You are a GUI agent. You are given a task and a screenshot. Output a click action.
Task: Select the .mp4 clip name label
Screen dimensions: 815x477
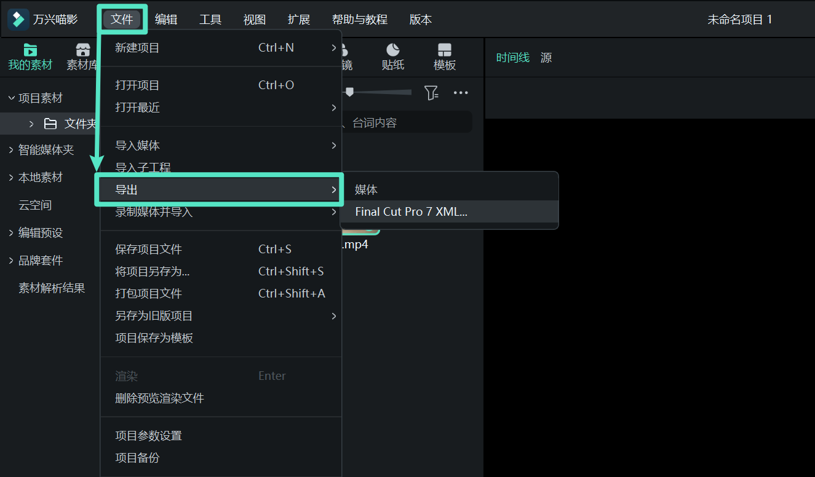(x=355, y=245)
